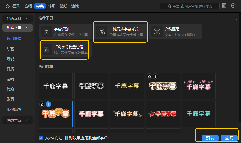The image size is (241, 143).
Task: Collapse the 推荐工具 section chevron
Action: tap(236, 18)
